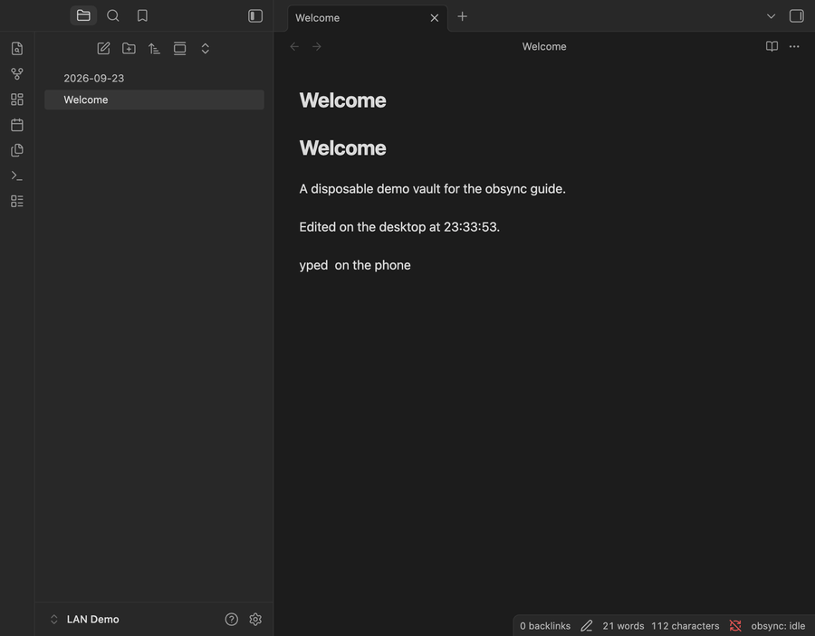Screen dimensions: 815x636
Task: Navigate back with the left arrow
Action: click(x=294, y=47)
